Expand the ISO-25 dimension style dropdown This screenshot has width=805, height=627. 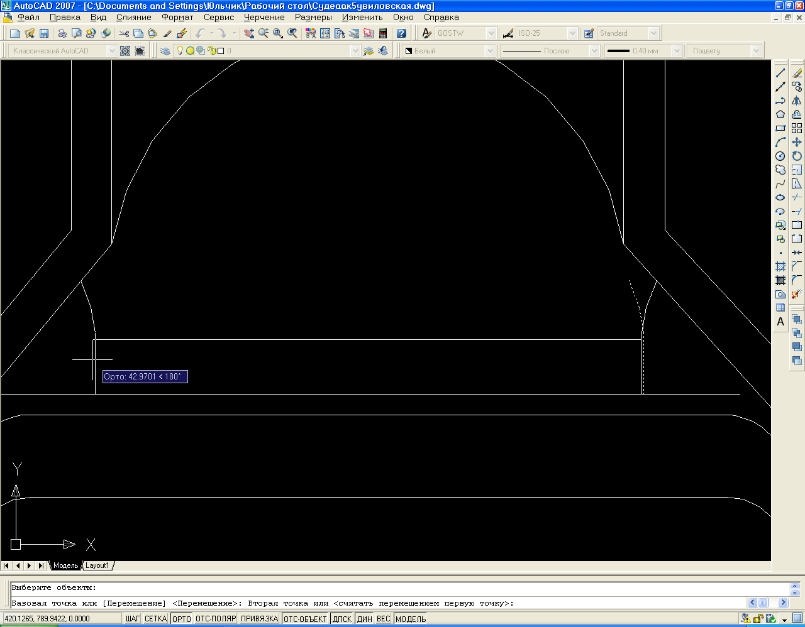pyautogui.click(x=572, y=33)
